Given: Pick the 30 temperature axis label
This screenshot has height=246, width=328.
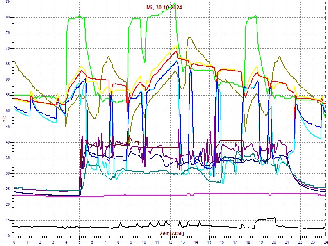Looking at the screenshot, I should [7, 173].
